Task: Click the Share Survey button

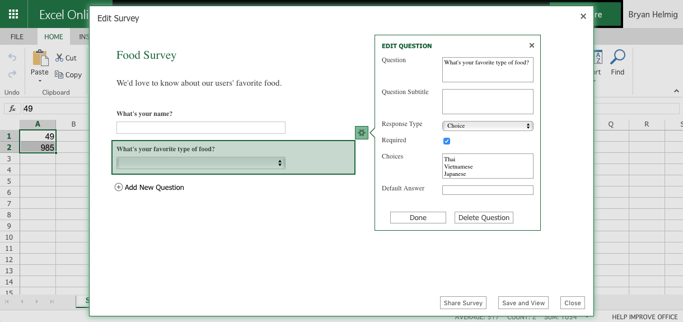Action: pos(463,303)
